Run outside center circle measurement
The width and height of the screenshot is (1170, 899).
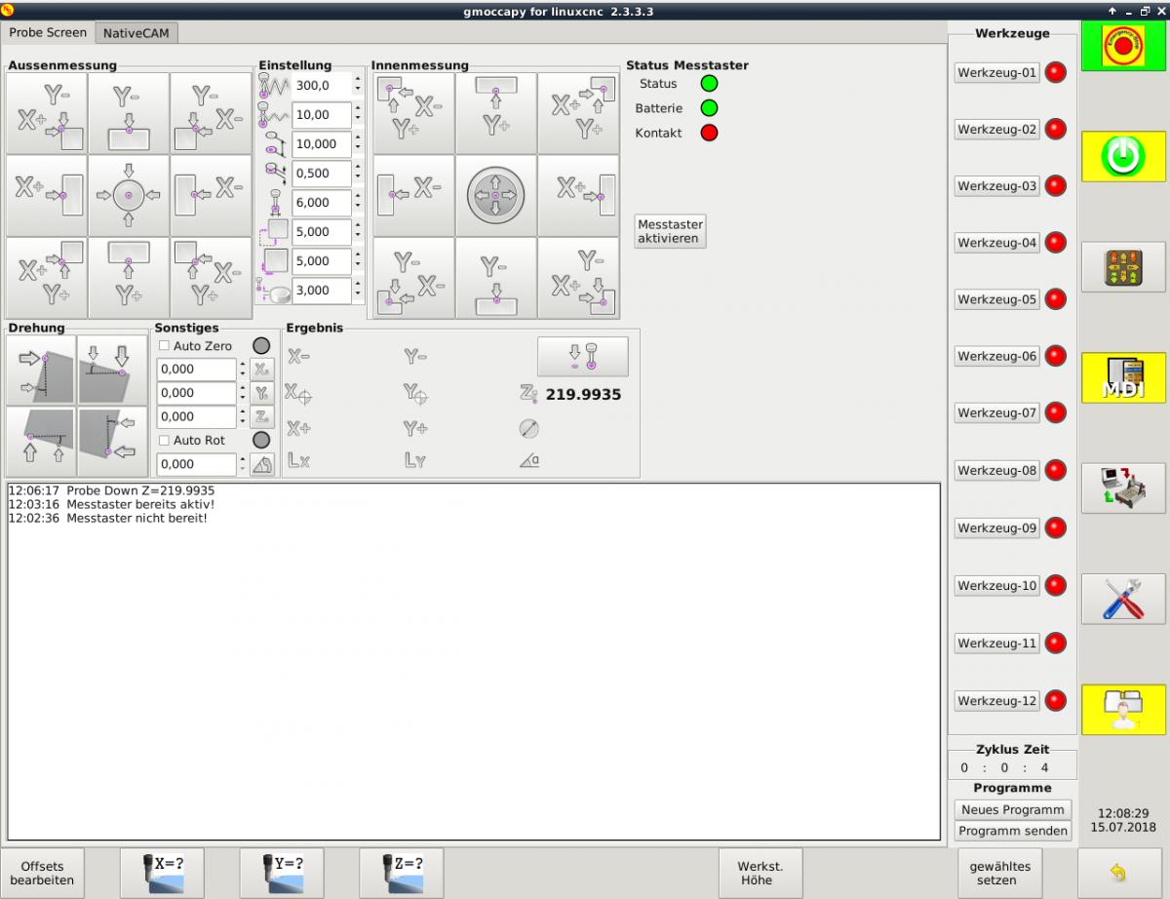click(x=129, y=195)
